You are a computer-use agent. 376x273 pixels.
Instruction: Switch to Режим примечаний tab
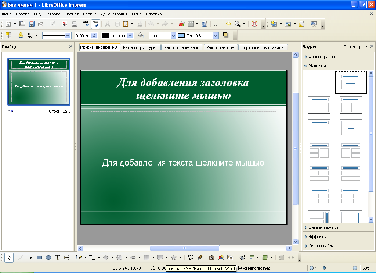[x=182, y=47]
